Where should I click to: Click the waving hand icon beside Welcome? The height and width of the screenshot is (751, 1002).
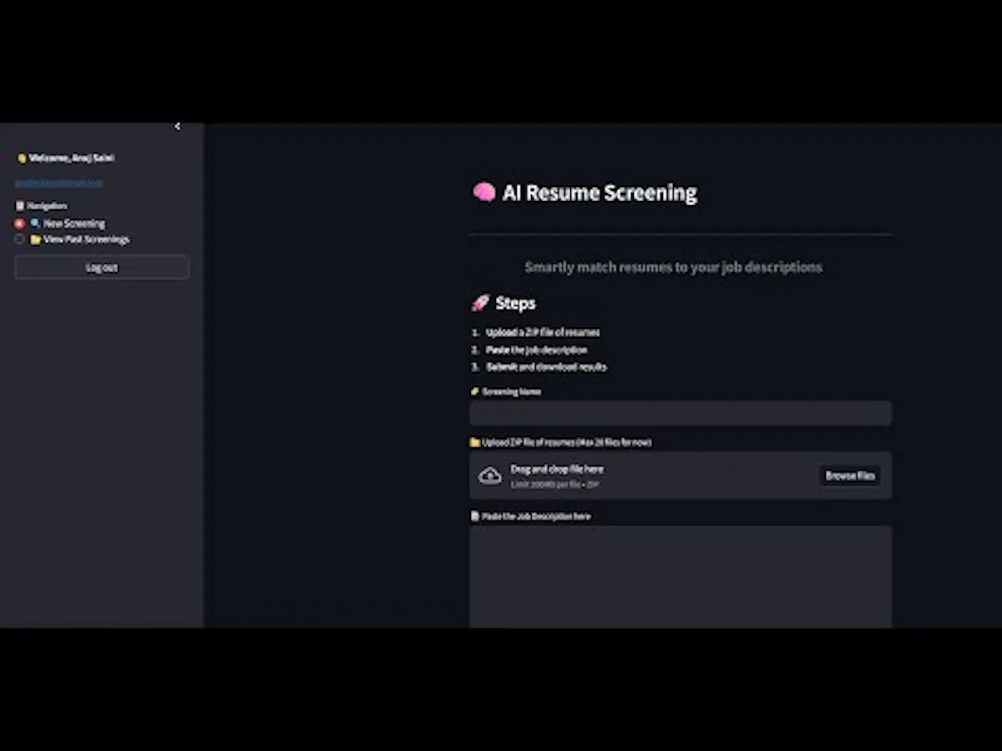22,159
